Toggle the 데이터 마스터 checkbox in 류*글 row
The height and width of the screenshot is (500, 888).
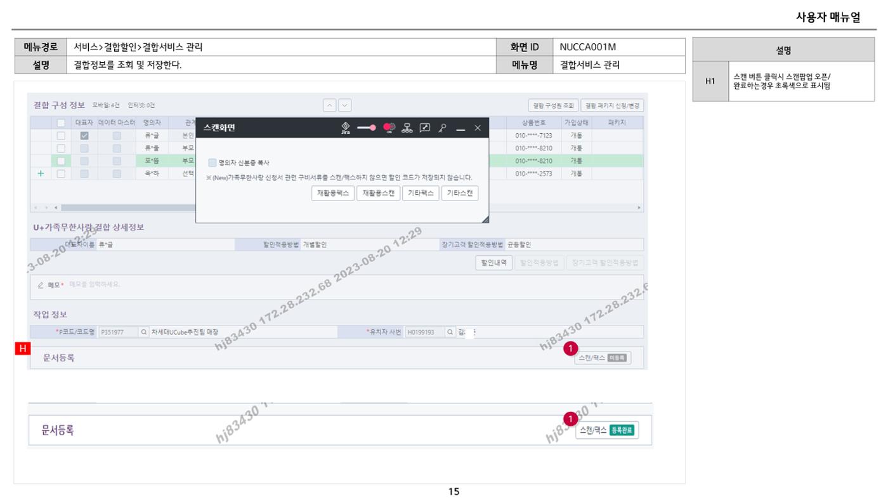(x=117, y=135)
